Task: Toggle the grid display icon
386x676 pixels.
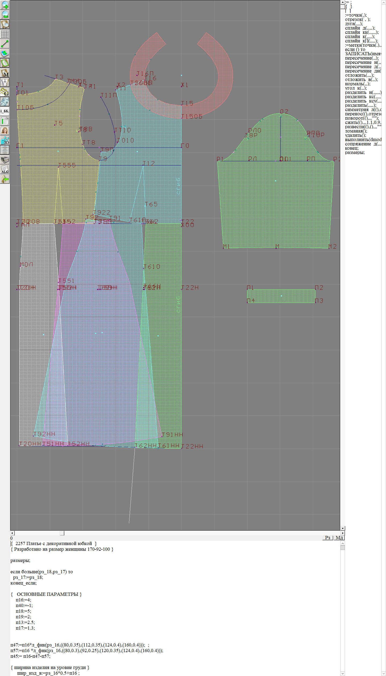Action: 5,34
